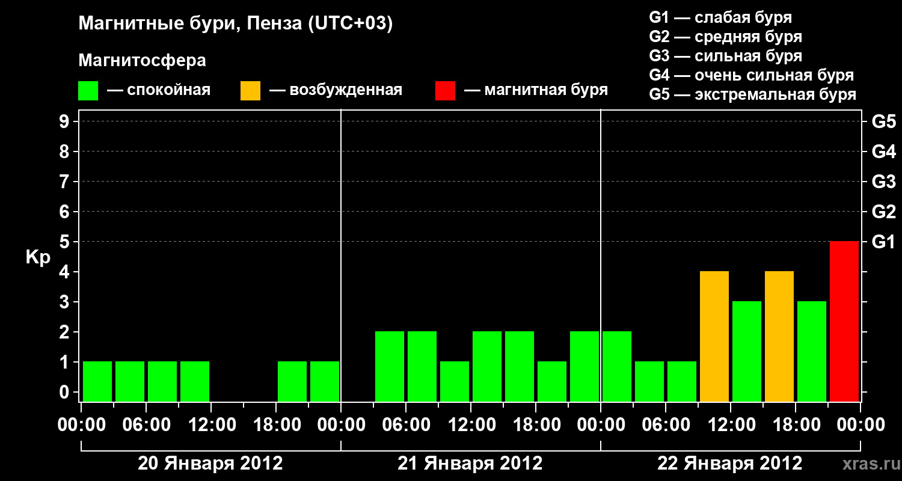Click the 'G4 — очень сильная буря' line

pyautogui.click(x=752, y=75)
